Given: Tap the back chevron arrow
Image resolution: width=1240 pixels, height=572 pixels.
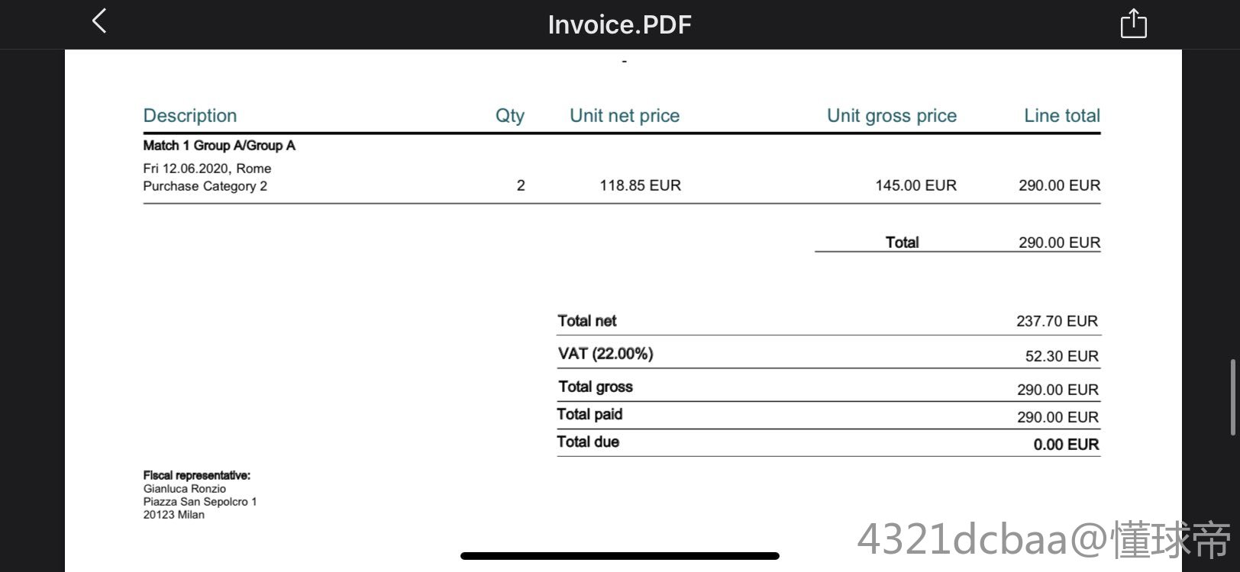Looking at the screenshot, I should click(x=99, y=21).
